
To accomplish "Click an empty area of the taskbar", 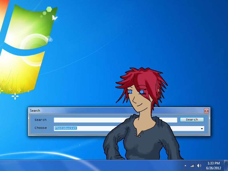I will point(85,165).
